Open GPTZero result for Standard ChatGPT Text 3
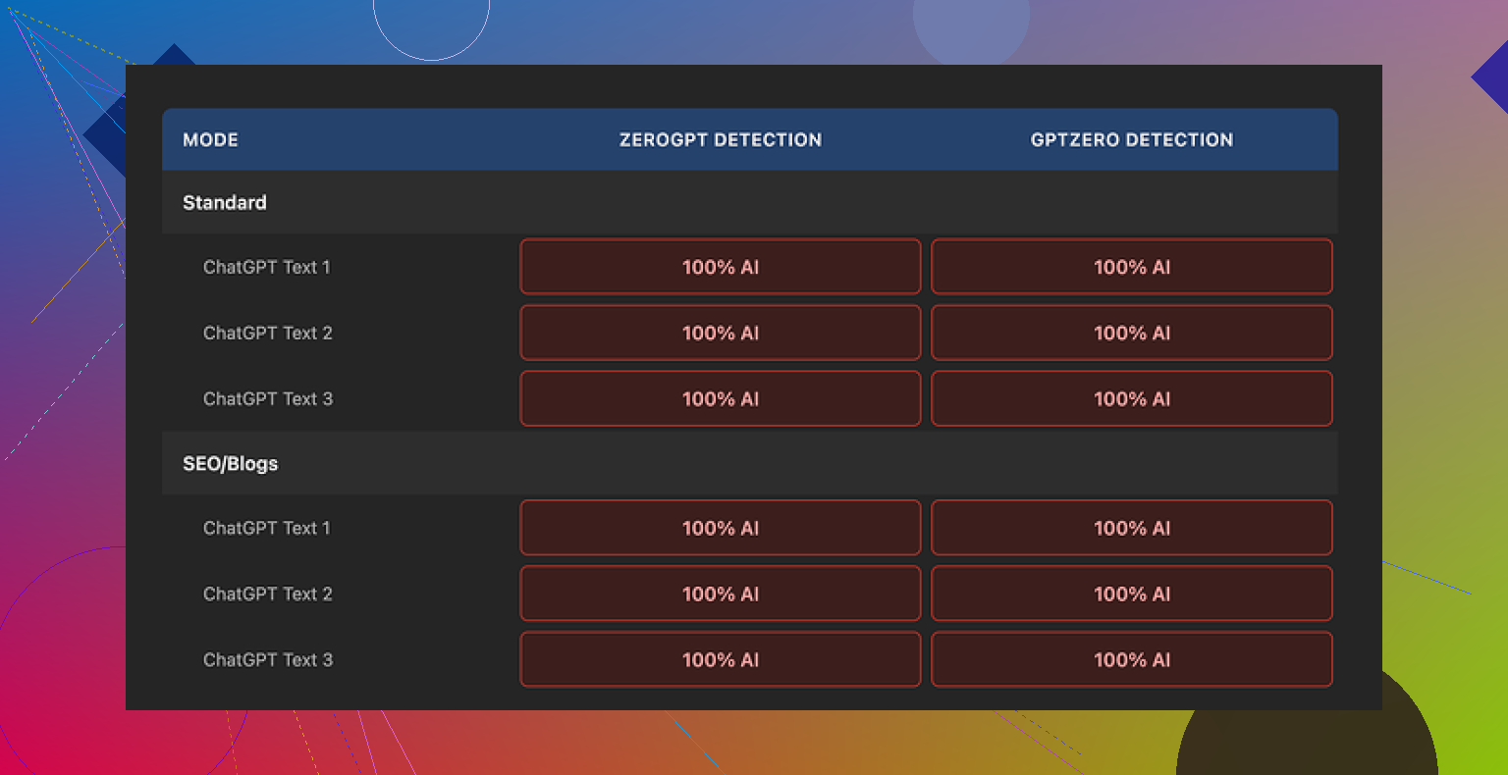Screen dimensions: 1508x775 click(1131, 398)
